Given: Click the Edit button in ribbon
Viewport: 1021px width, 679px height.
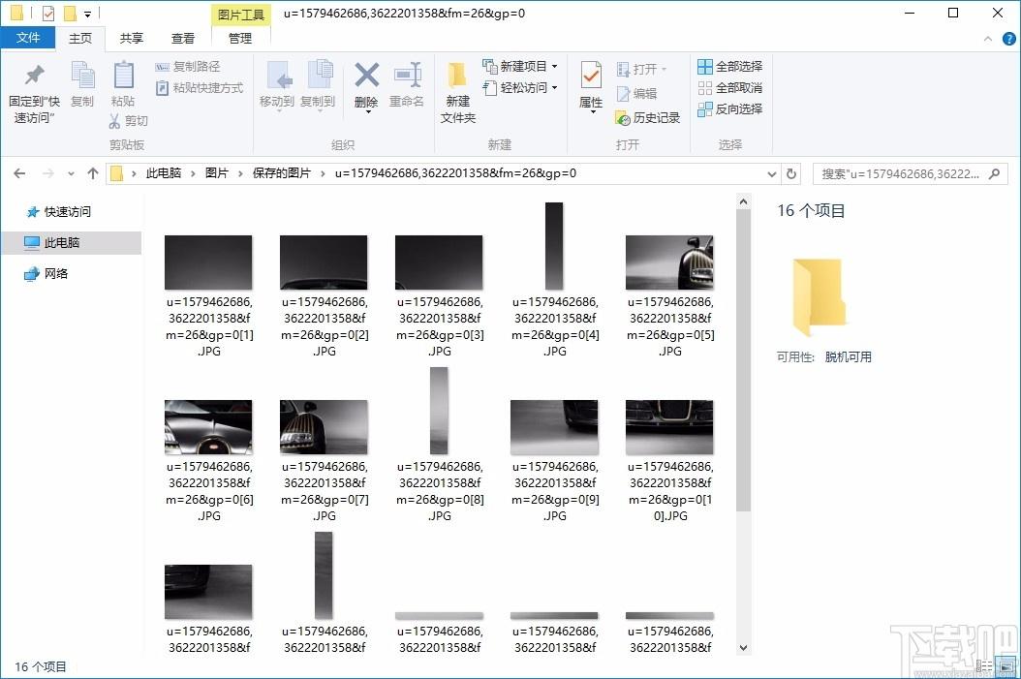Looking at the screenshot, I should [x=636, y=94].
